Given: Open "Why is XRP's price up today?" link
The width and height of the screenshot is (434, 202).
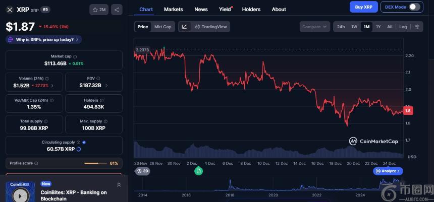Looking at the screenshot, I should coord(43,39).
